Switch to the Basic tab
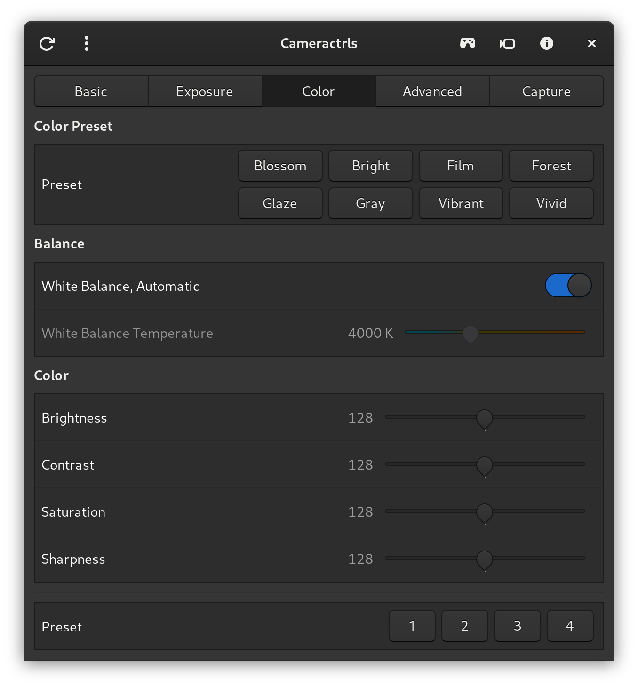Viewport: 638px width, 687px height. click(91, 91)
